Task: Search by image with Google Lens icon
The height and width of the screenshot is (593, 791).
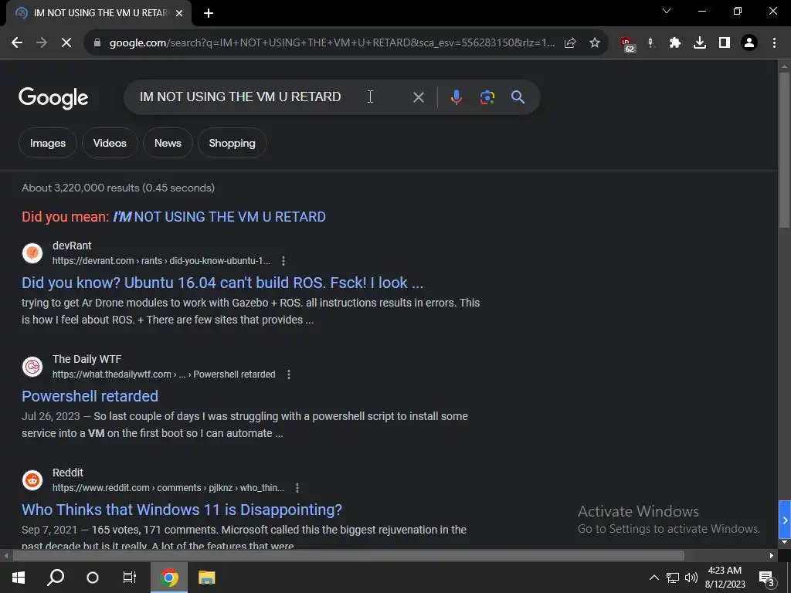Action: pyautogui.click(x=487, y=97)
